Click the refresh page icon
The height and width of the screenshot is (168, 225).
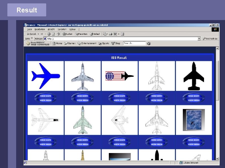click(x=54, y=34)
